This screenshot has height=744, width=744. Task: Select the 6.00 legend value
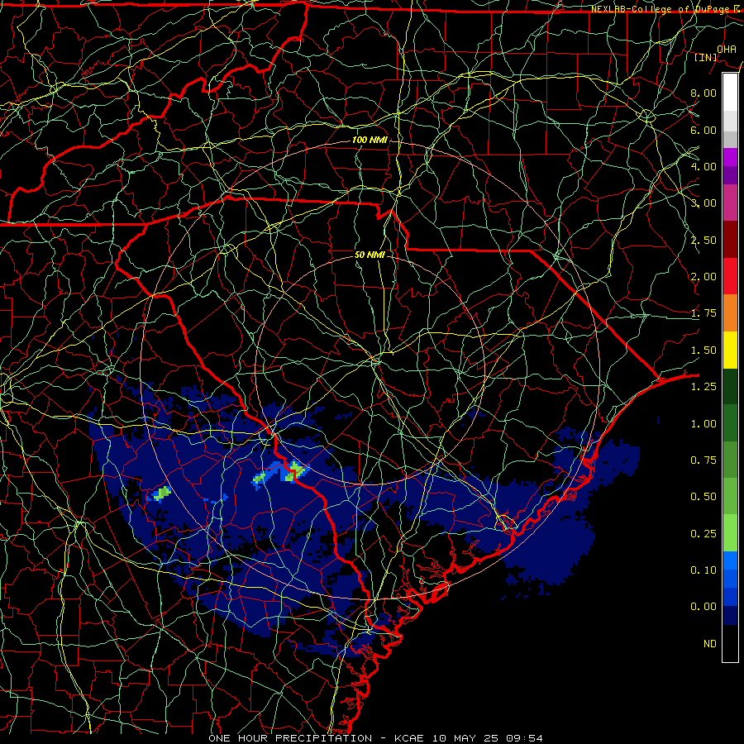tap(703, 130)
